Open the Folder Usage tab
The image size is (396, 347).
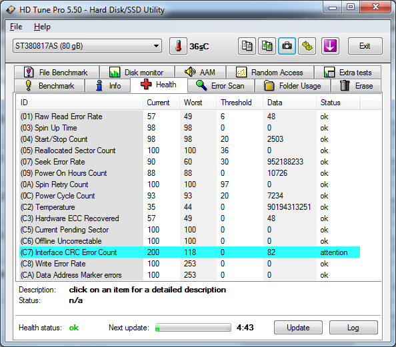click(x=293, y=86)
